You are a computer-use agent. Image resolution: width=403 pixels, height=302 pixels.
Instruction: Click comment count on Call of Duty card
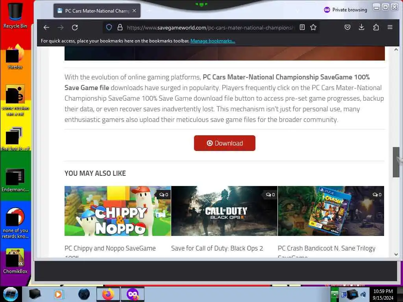pyautogui.click(x=270, y=195)
